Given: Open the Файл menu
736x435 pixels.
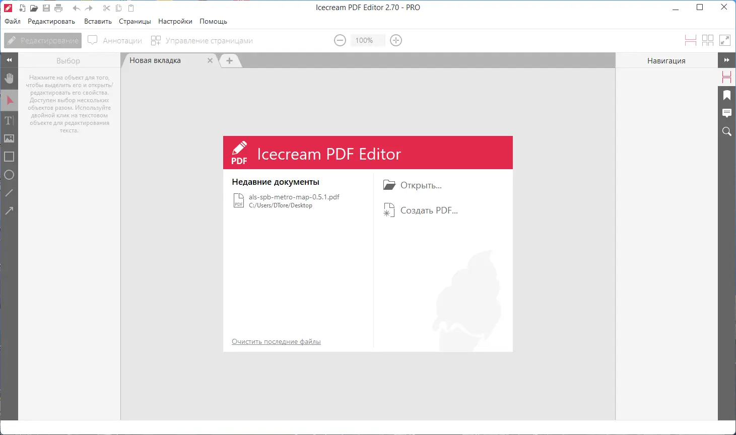Looking at the screenshot, I should click(12, 21).
